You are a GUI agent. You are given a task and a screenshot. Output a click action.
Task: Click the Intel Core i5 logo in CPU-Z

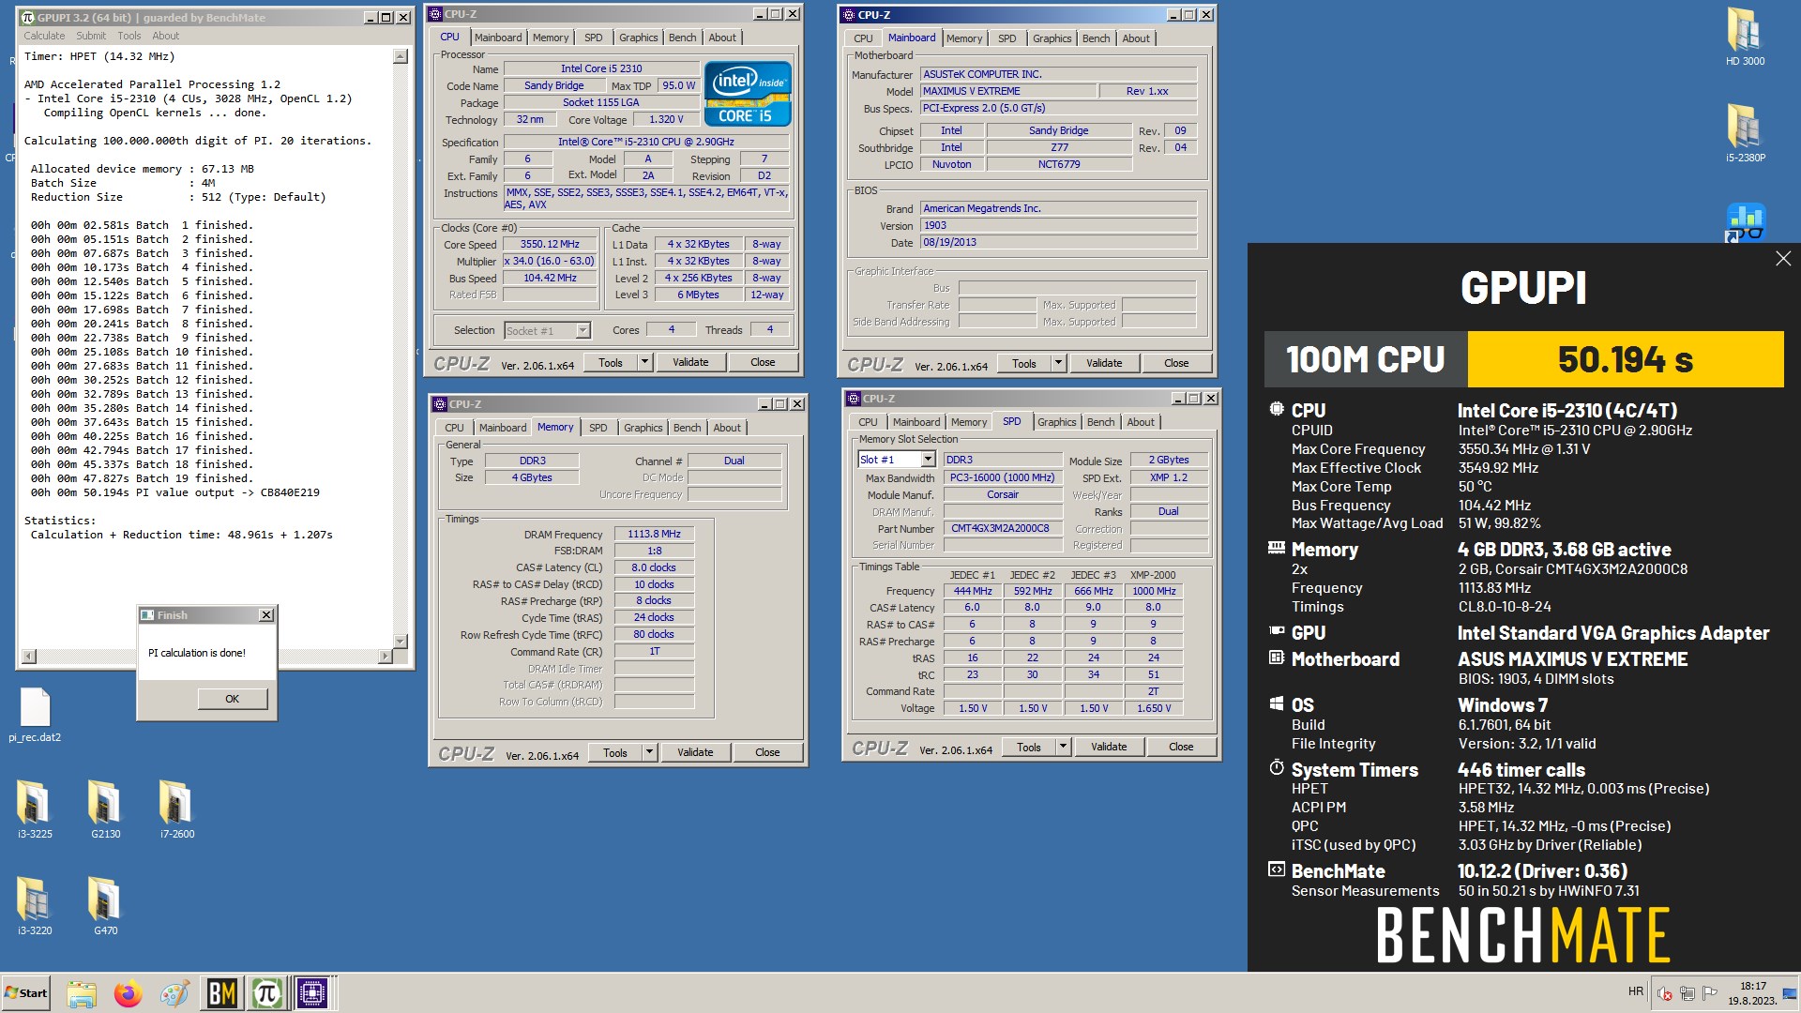(748, 94)
